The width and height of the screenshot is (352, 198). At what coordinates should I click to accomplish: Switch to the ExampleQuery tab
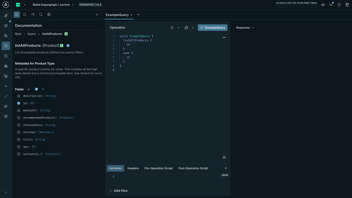[x=117, y=15]
